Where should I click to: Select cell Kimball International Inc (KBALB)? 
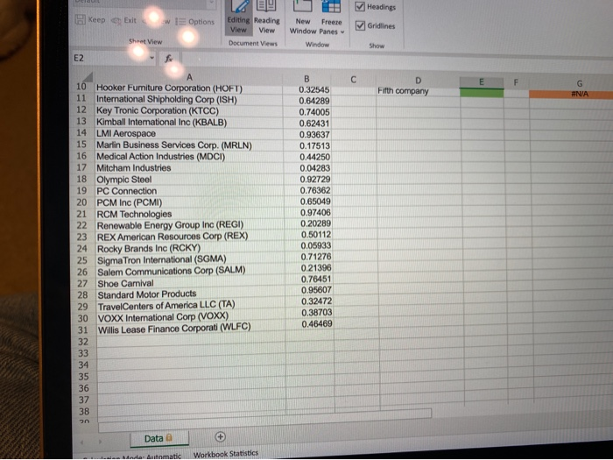[189, 123]
